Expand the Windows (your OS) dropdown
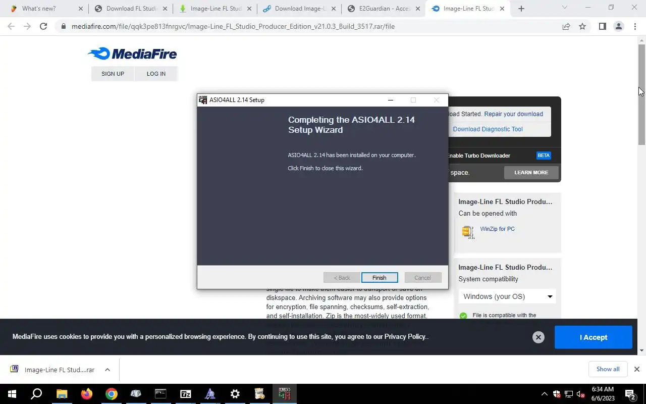 click(x=507, y=296)
